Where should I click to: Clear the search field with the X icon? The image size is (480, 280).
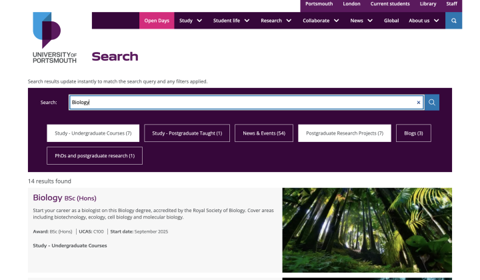pyautogui.click(x=419, y=103)
